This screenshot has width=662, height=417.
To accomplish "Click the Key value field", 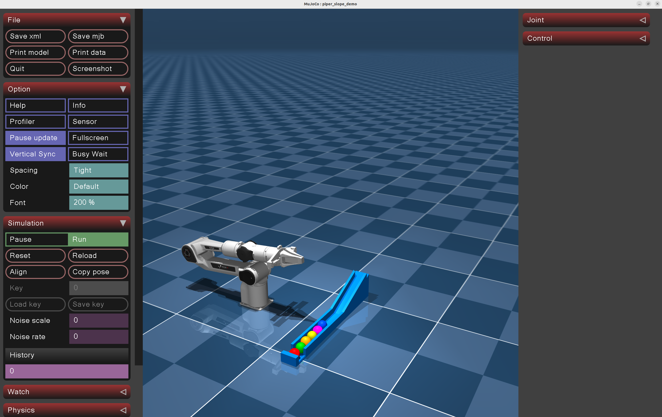I will [x=99, y=288].
